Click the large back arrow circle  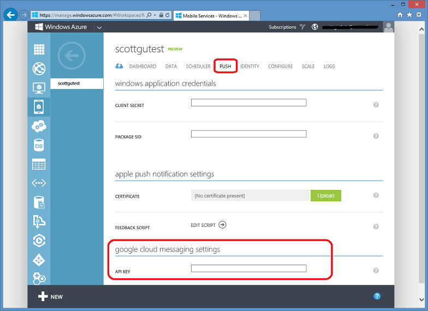click(72, 56)
